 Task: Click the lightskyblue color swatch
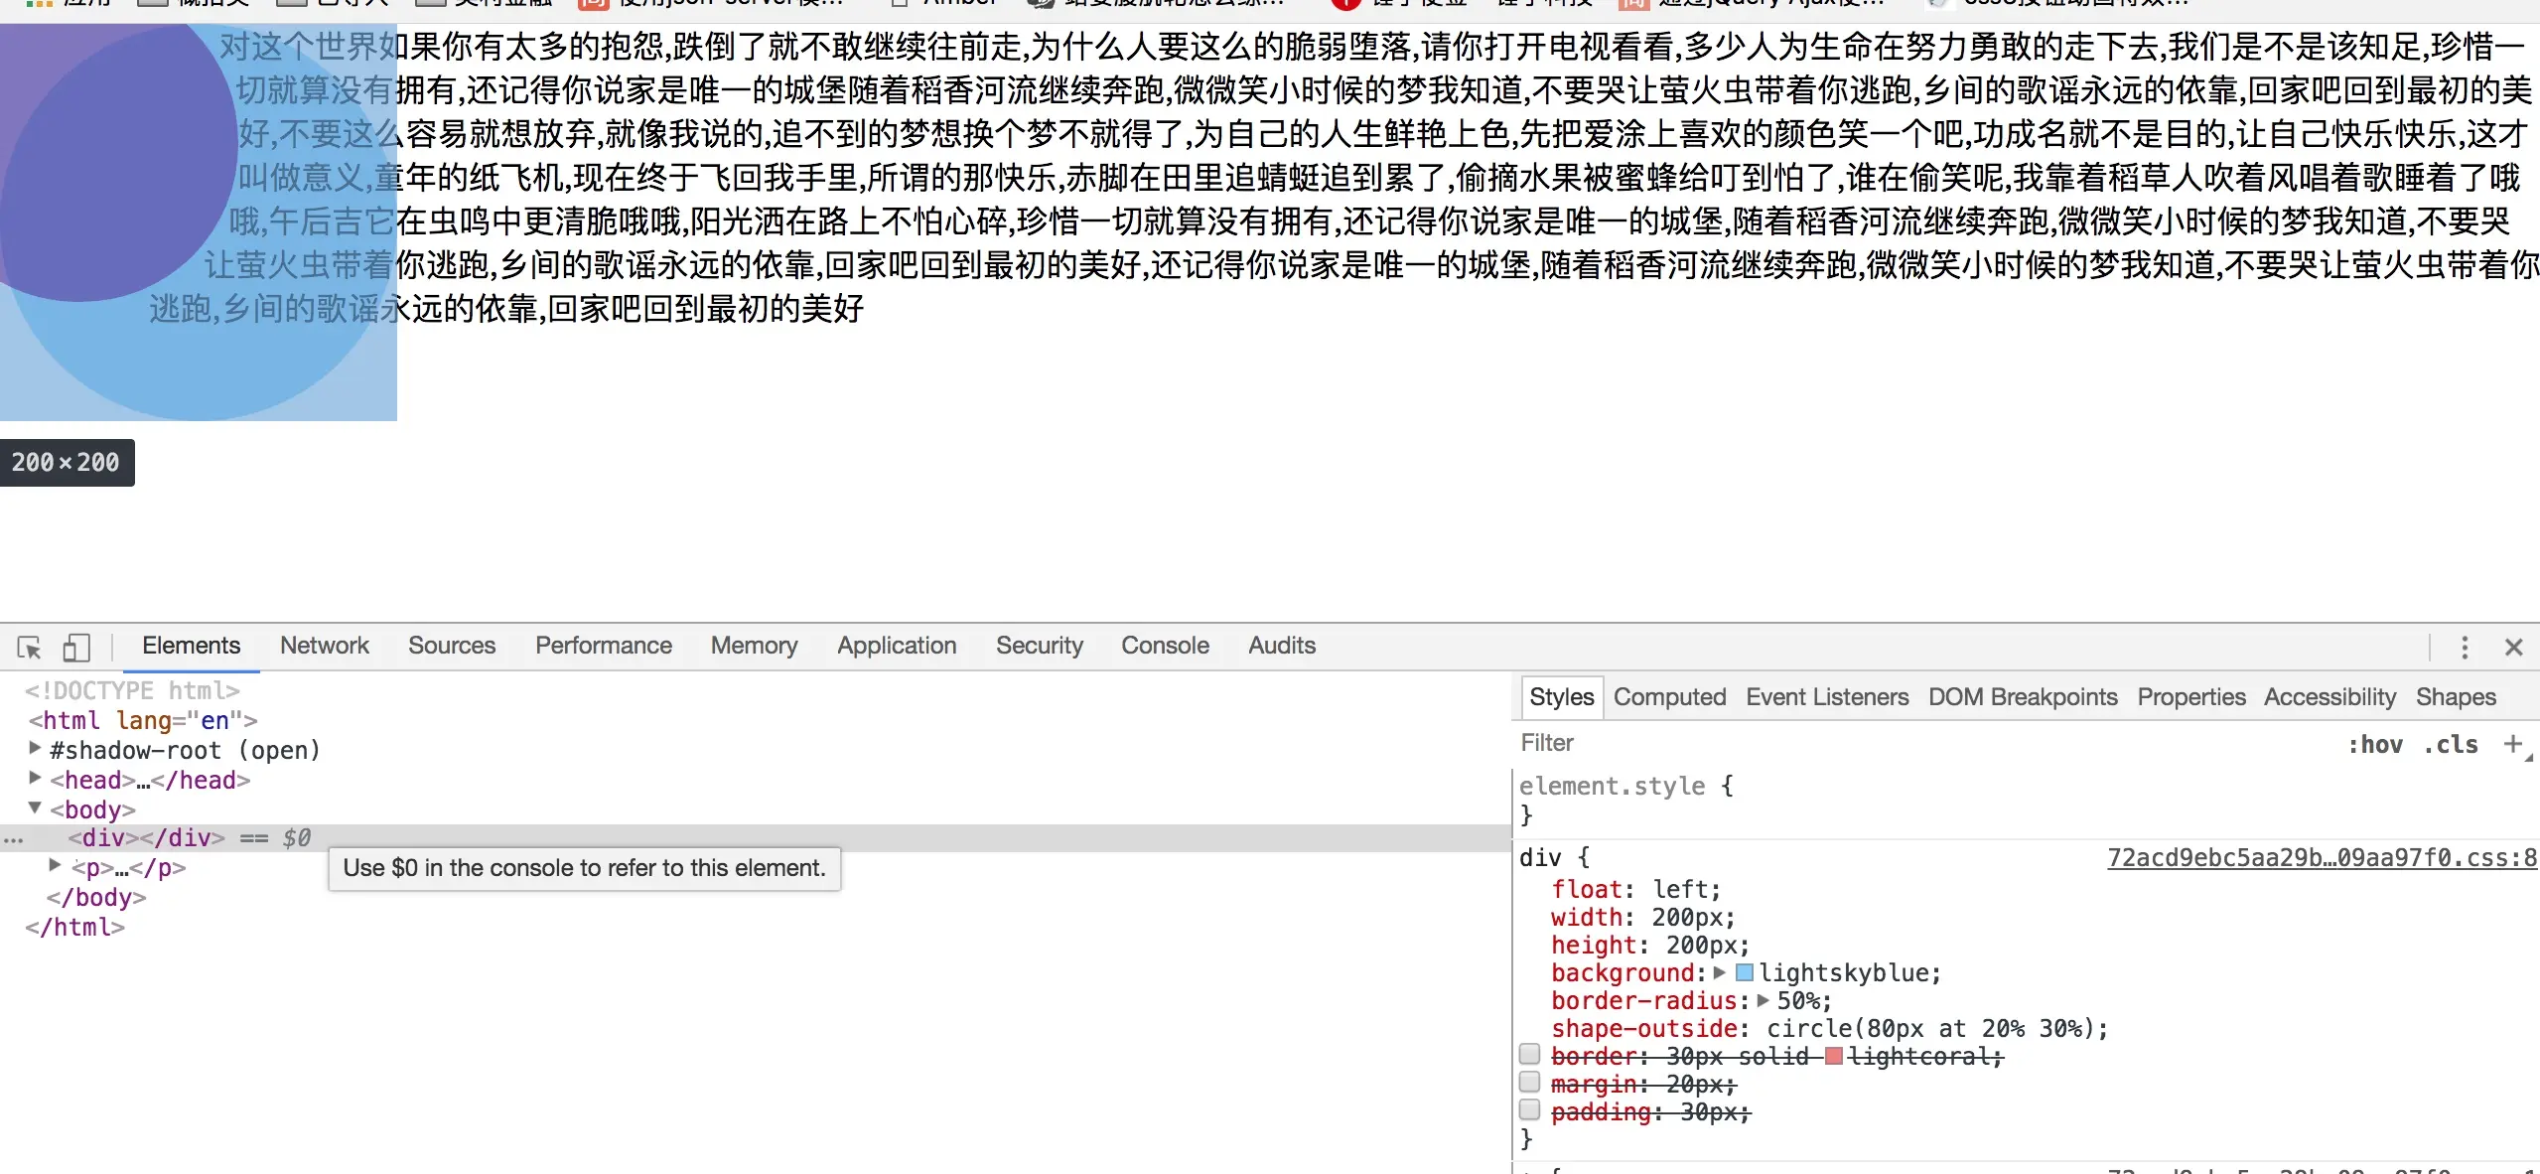(1745, 972)
